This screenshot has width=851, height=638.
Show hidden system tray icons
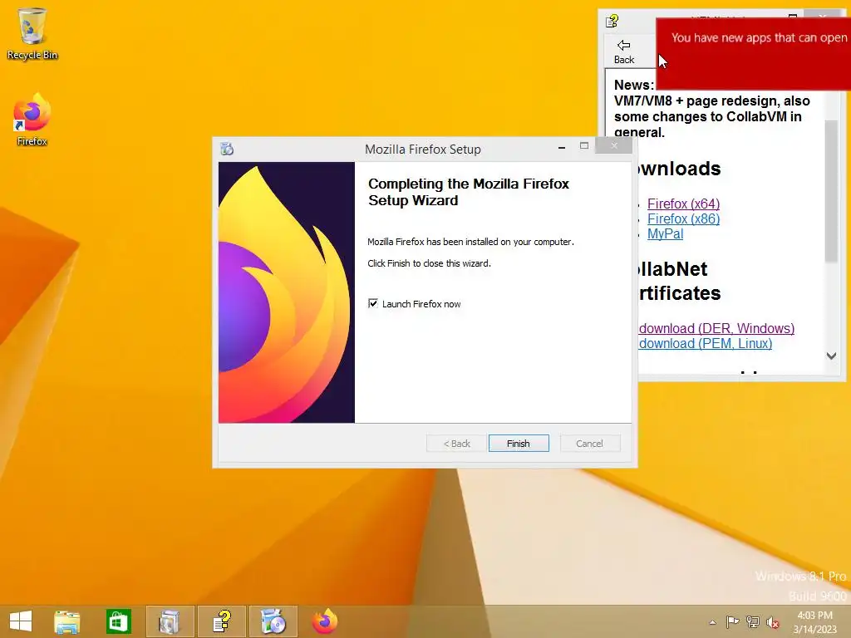tap(712, 622)
